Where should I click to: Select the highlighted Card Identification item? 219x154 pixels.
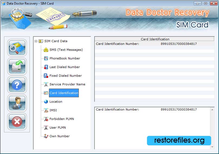pyautogui.click(x=64, y=93)
